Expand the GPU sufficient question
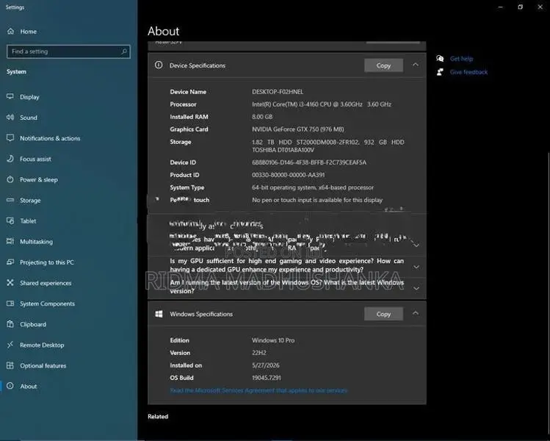550x441 pixels. [416, 267]
